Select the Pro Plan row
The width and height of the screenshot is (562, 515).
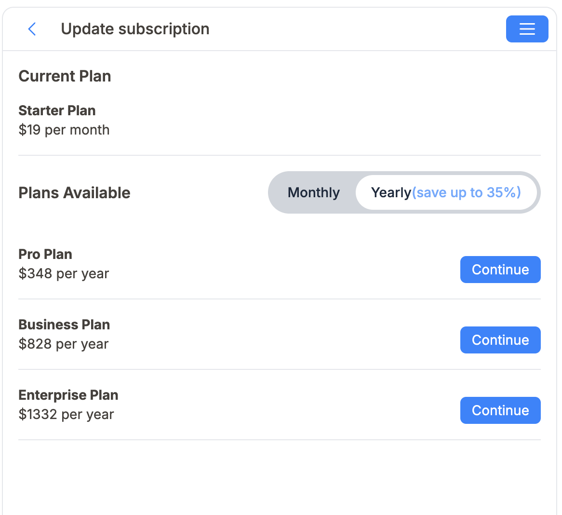pyautogui.click(x=45, y=254)
